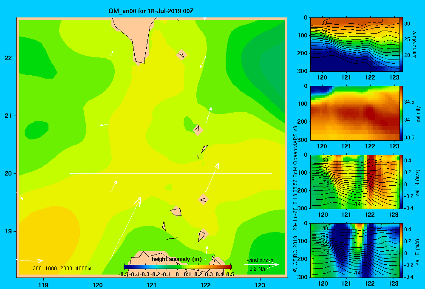The width and height of the screenshot is (425, 289).
Task: Click the plot title OM_an00 for 18-Jul-2019 00Z
Action: tap(151, 11)
